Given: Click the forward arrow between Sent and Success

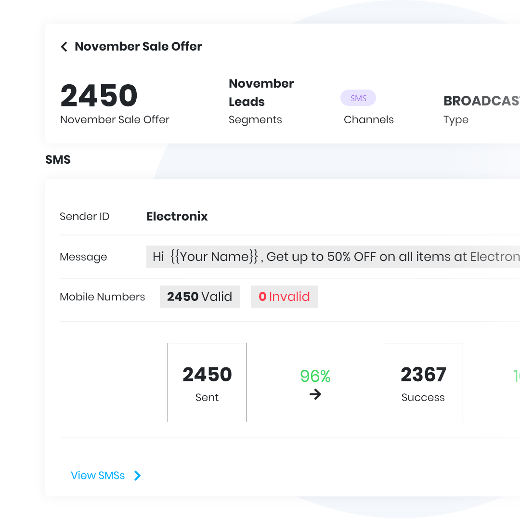Looking at the screenshot, I should [315, 394].
